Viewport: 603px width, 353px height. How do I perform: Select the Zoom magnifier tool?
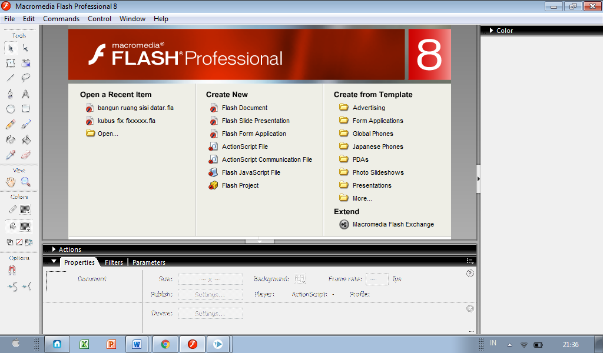pos(26,182)
